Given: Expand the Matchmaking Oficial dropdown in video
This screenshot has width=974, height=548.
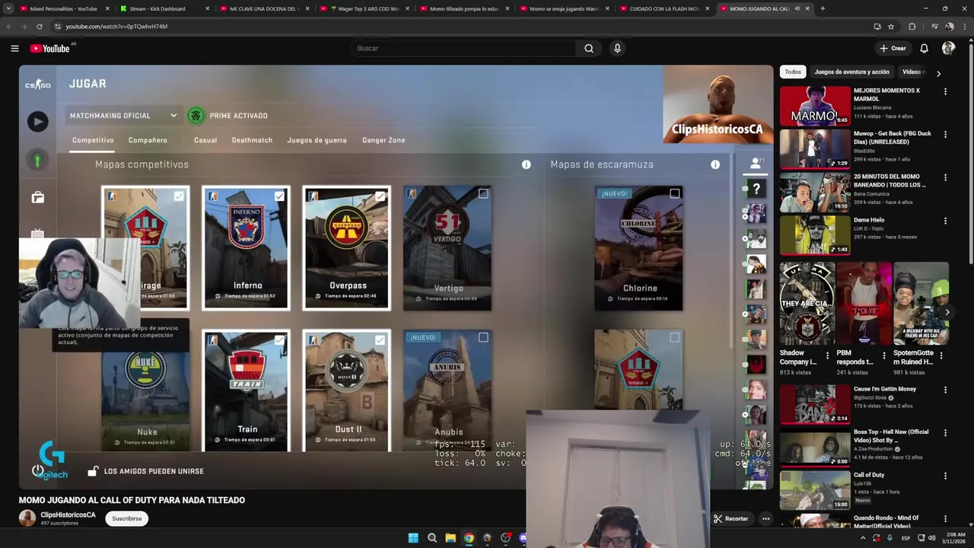Looking at the screenshot, I should (x=123, y=116).
